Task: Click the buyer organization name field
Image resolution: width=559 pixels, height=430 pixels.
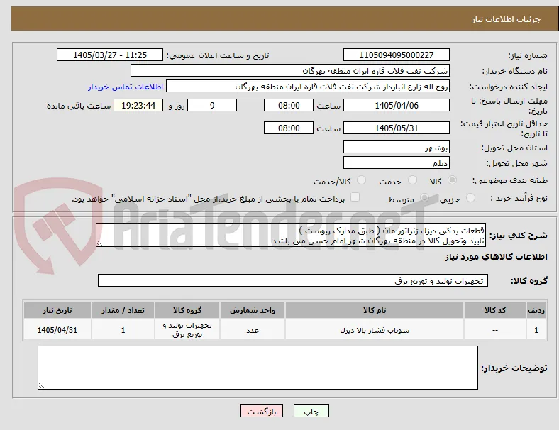Action: [290, 70]
